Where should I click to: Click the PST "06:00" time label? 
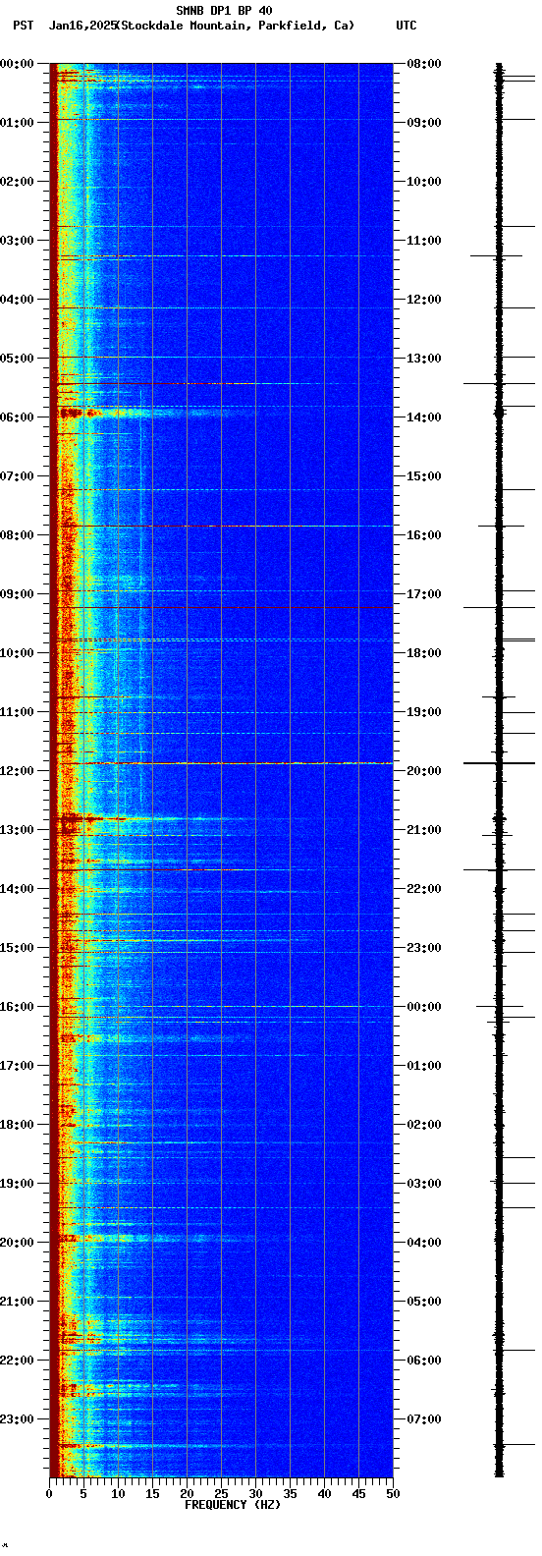(17, 417)
